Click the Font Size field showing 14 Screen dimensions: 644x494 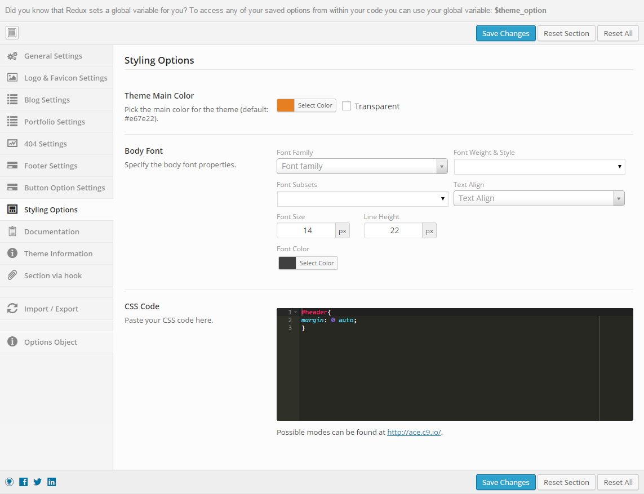click(x=307, y=230)
